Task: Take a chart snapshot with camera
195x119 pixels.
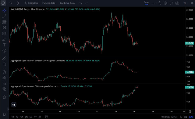Action: (x=177, y=3)
